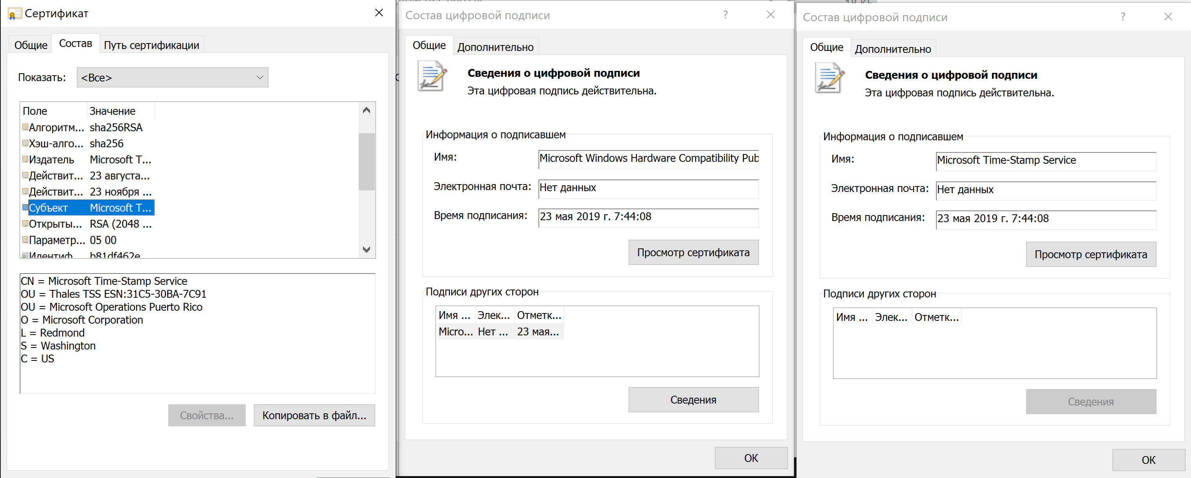This screenshot has width=1191, height=478.
Task: Select the Субъект row in the field list
Action: pos(88,207)
